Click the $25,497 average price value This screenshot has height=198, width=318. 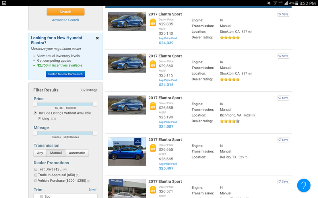[166, 168]
